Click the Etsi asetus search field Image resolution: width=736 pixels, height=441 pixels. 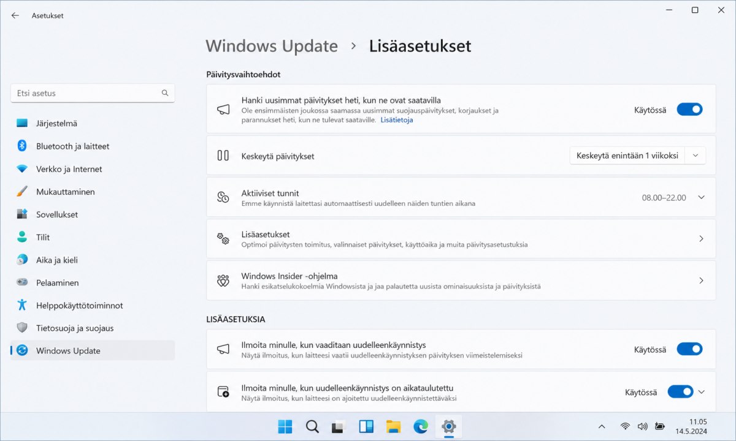coord(93,93)
